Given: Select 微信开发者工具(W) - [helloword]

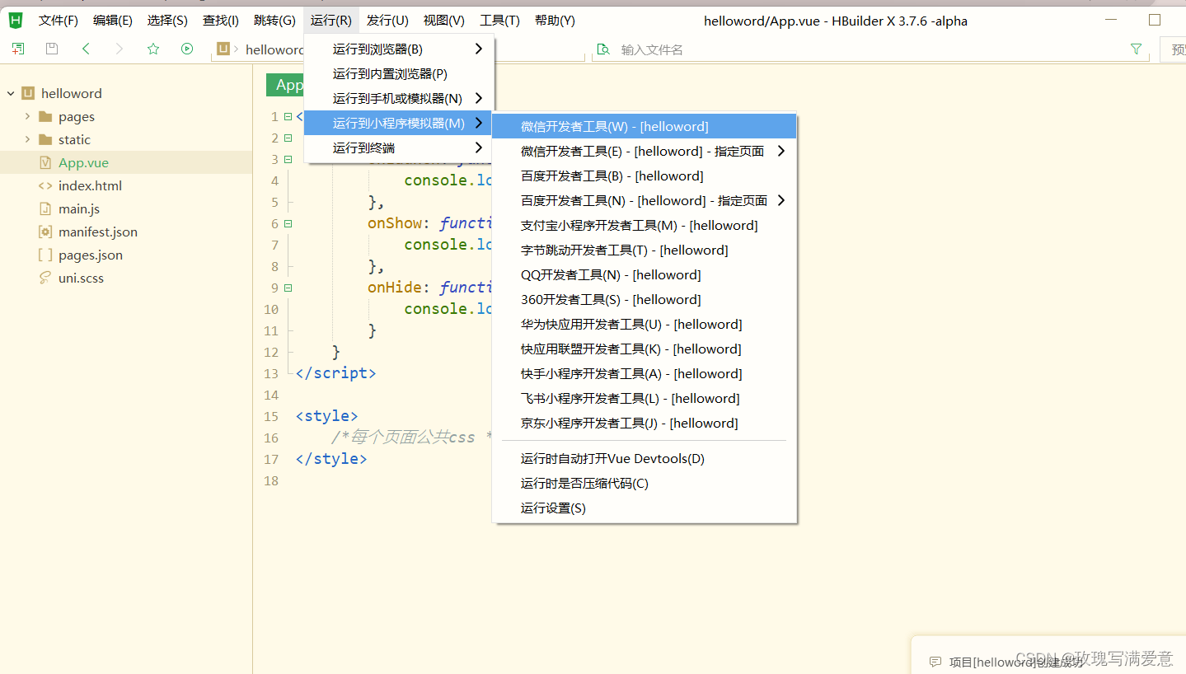Looking at the screenshot, I should click(x=644, y=127).
